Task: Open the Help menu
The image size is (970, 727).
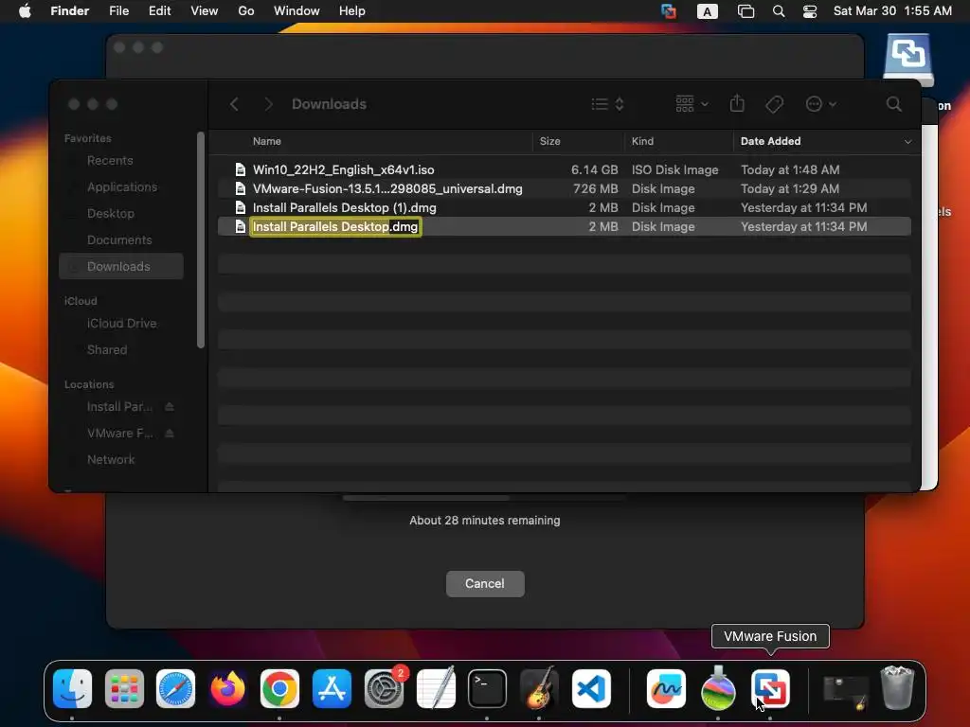Action: point(352,11)
